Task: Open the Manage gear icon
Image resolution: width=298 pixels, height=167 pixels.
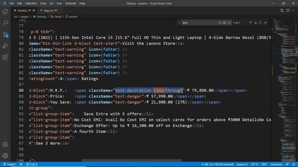Action: (5, 156)
